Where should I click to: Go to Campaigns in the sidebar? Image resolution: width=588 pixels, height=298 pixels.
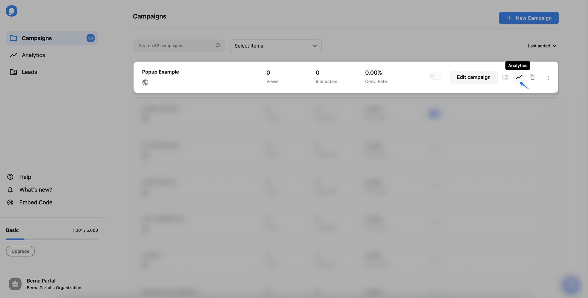click(52, 38)
